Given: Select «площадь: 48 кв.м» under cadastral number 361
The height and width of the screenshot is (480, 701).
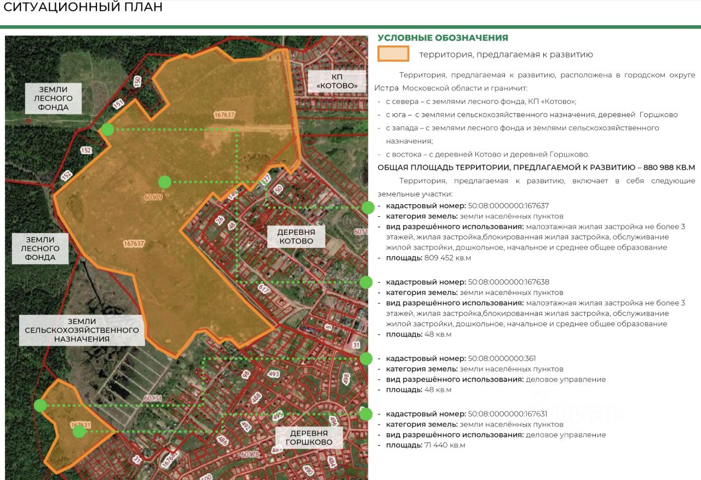Looking at the screenshot, I should [418, 390].
